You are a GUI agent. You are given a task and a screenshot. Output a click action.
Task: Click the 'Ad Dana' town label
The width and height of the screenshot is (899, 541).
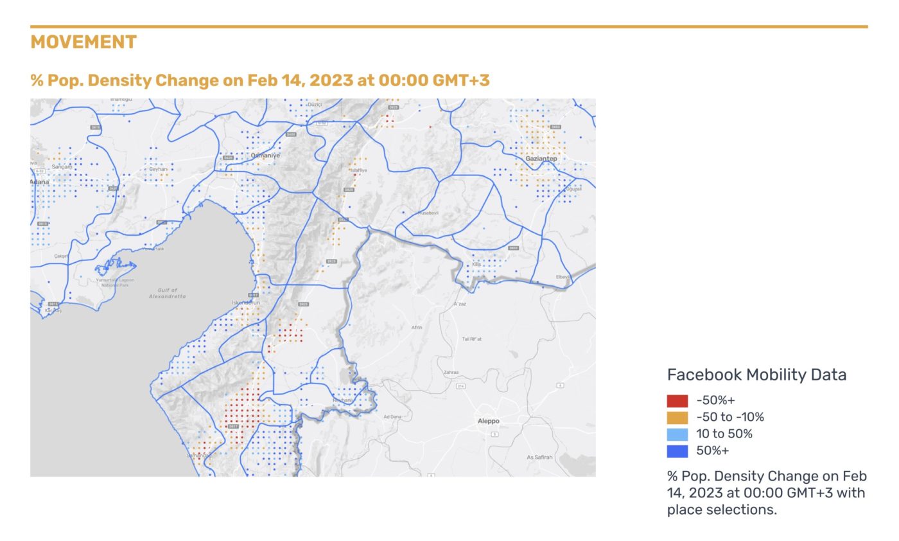[x=392, y=417]
